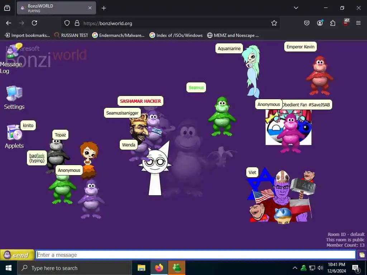Click the Viet name tag
The width and height of the screenshot is (367, 275).
pos(252,172)
